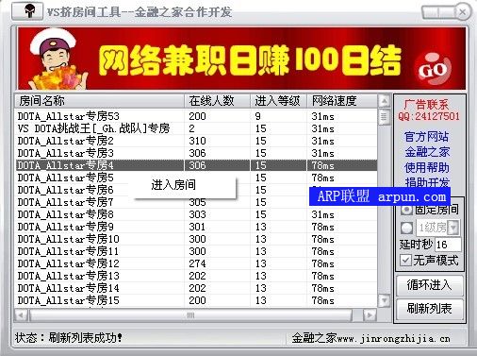477x356 pixels.
Task: Click the horizontal scrollbar thumb
Action: (x=190, y=315)
